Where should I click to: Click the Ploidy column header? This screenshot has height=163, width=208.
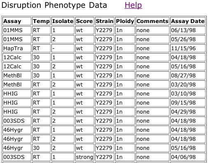point(125,21)
